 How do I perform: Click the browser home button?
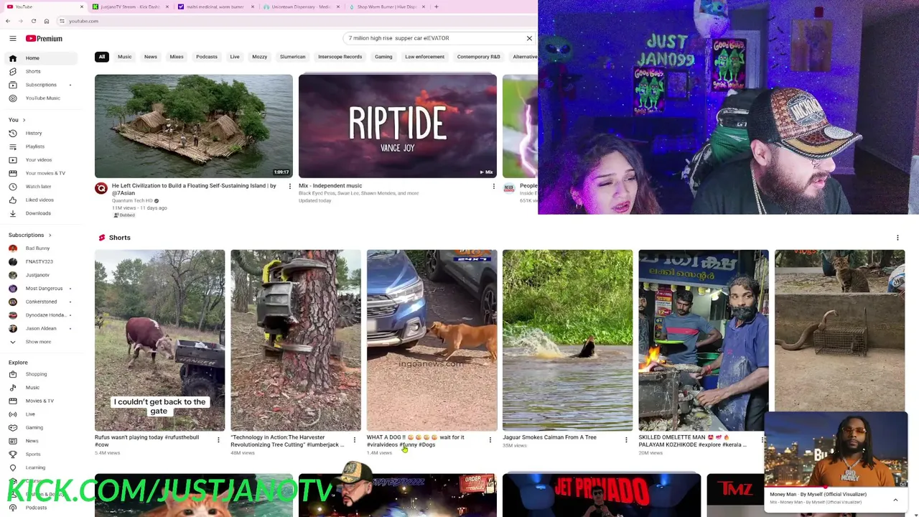[x=46, y=21]
